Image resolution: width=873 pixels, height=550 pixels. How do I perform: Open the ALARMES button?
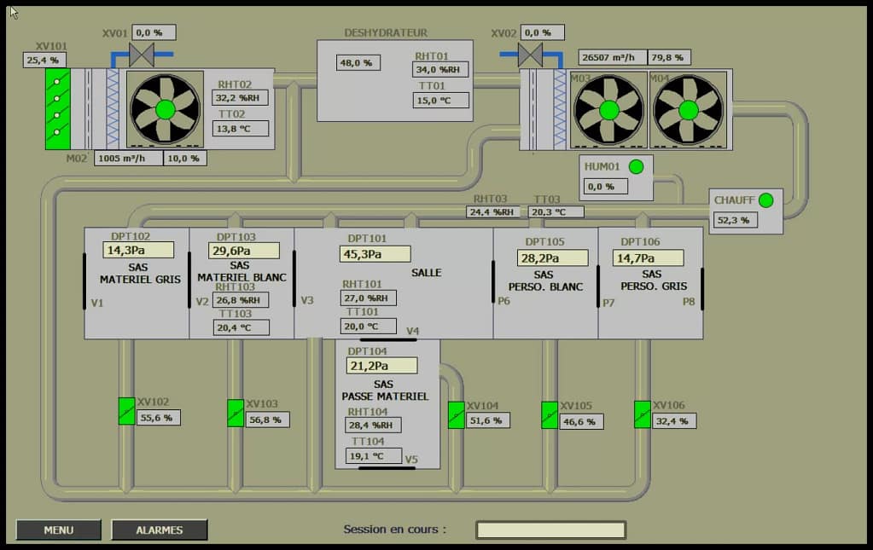coord(160,530)
